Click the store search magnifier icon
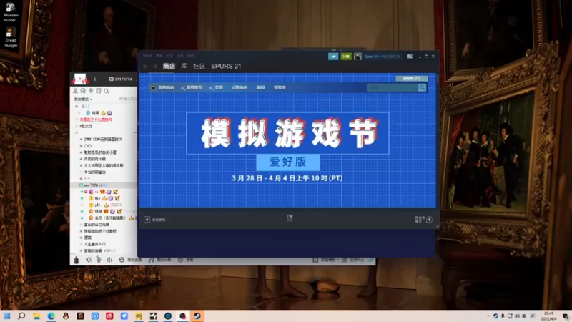Image resolution: width=572 pixels, height=322 pixels. point(422,87)
